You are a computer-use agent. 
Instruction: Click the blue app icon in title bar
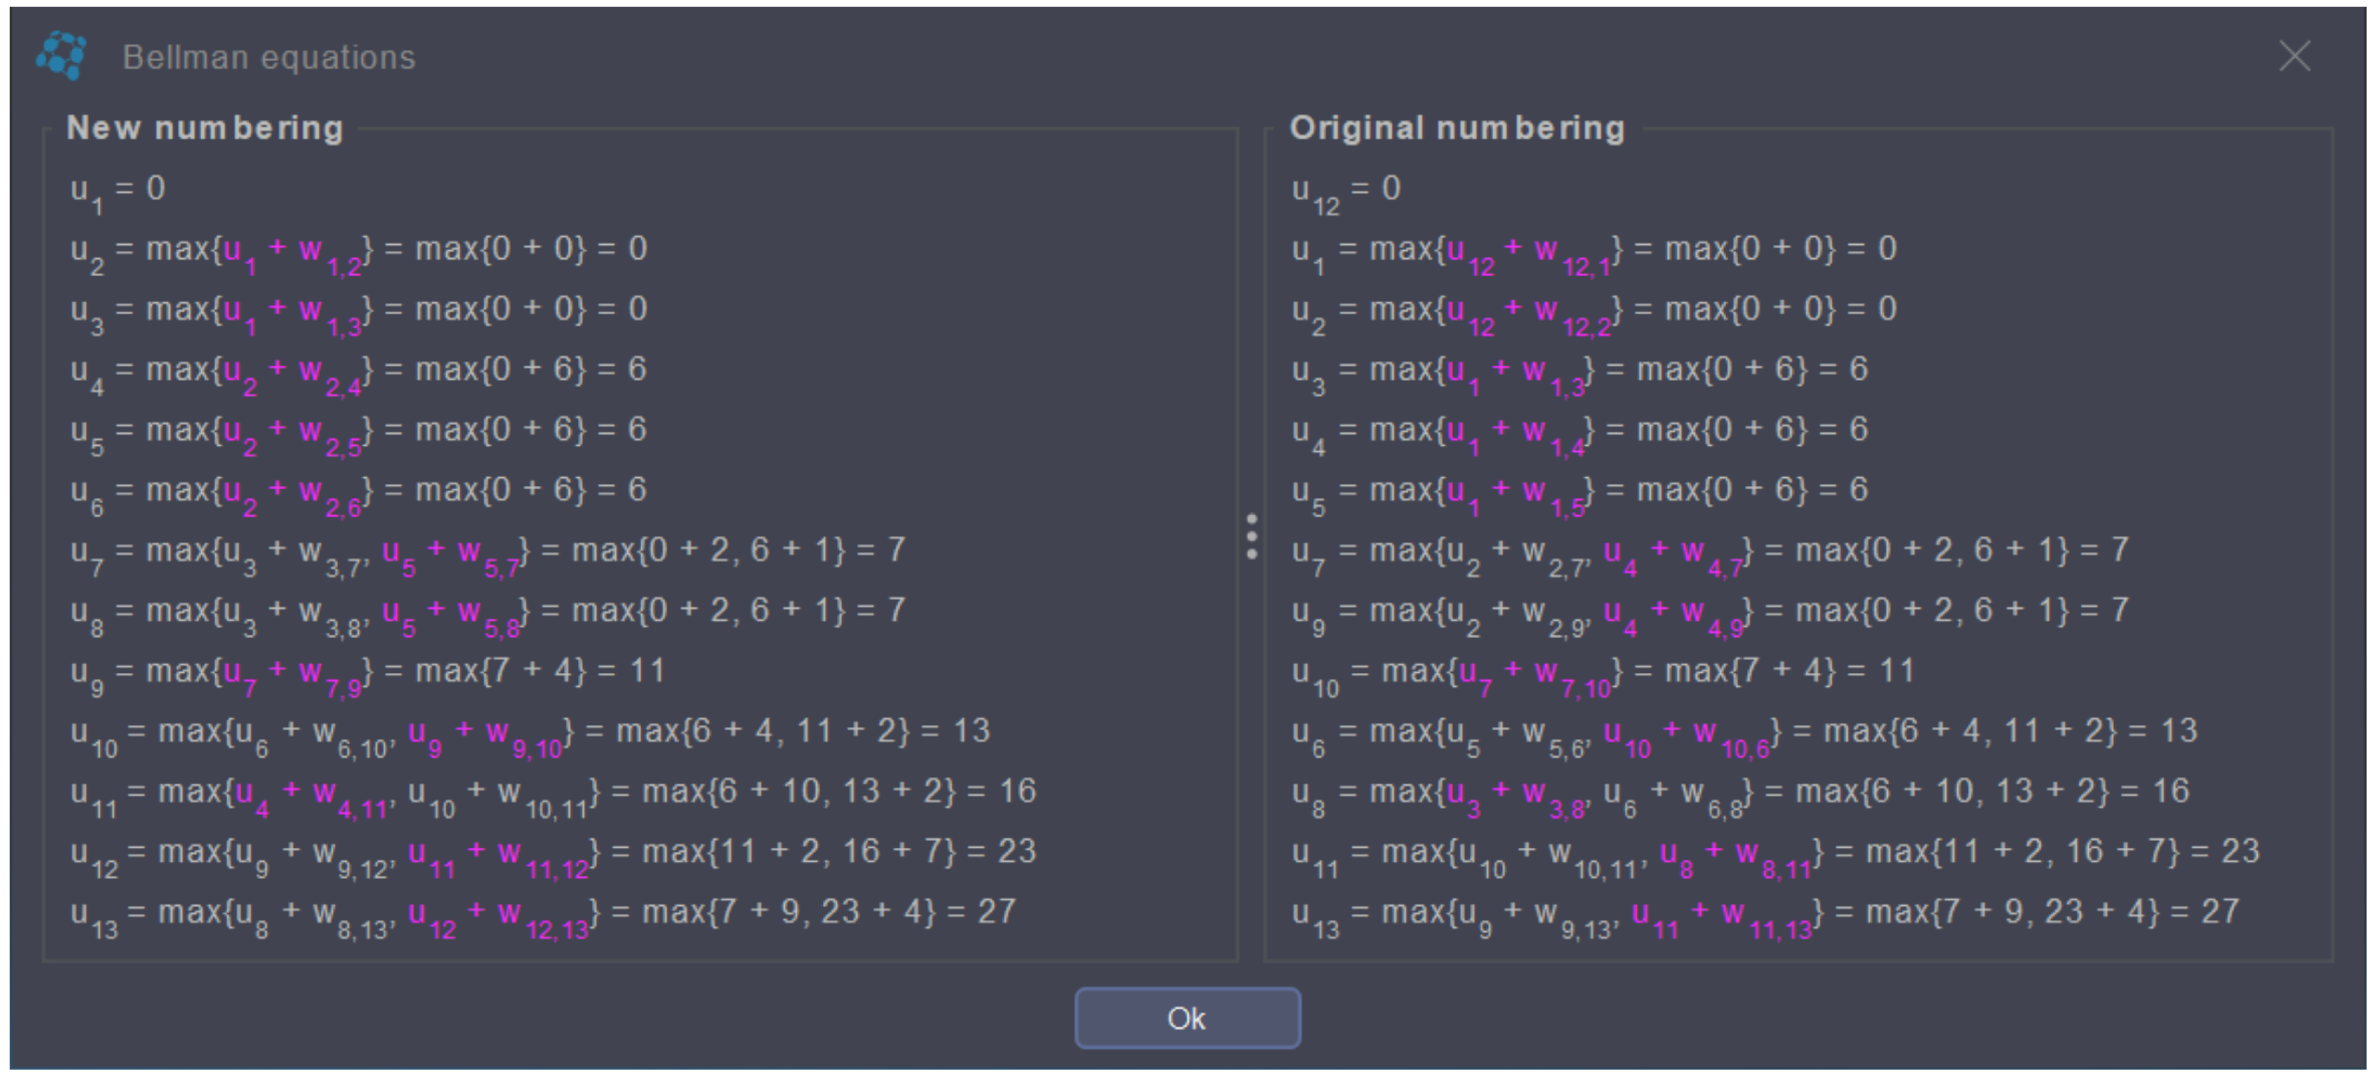(62, 55)
